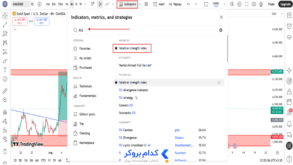Add symbol to compare with plus icon

pos(40,4)
